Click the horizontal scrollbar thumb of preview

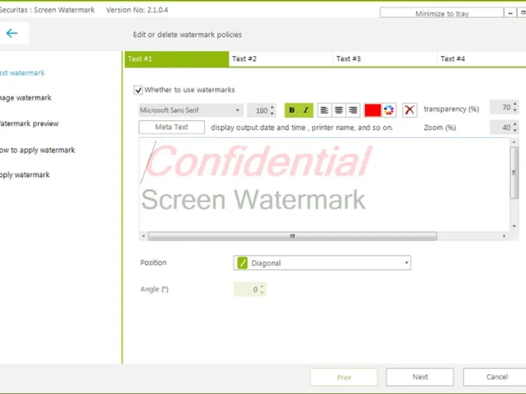click(293, 236)
